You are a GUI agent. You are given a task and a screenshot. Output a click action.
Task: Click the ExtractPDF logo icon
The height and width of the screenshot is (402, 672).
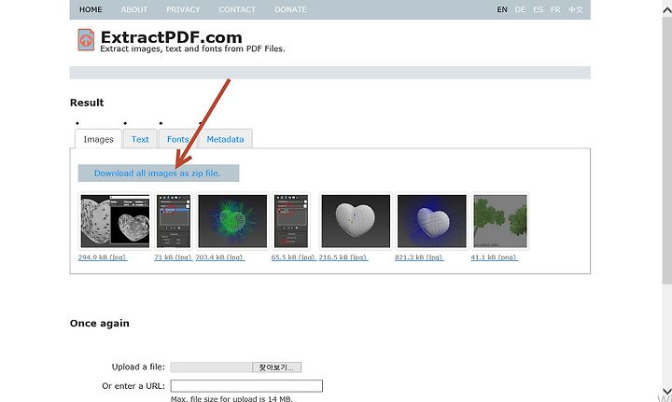[86, 40]
